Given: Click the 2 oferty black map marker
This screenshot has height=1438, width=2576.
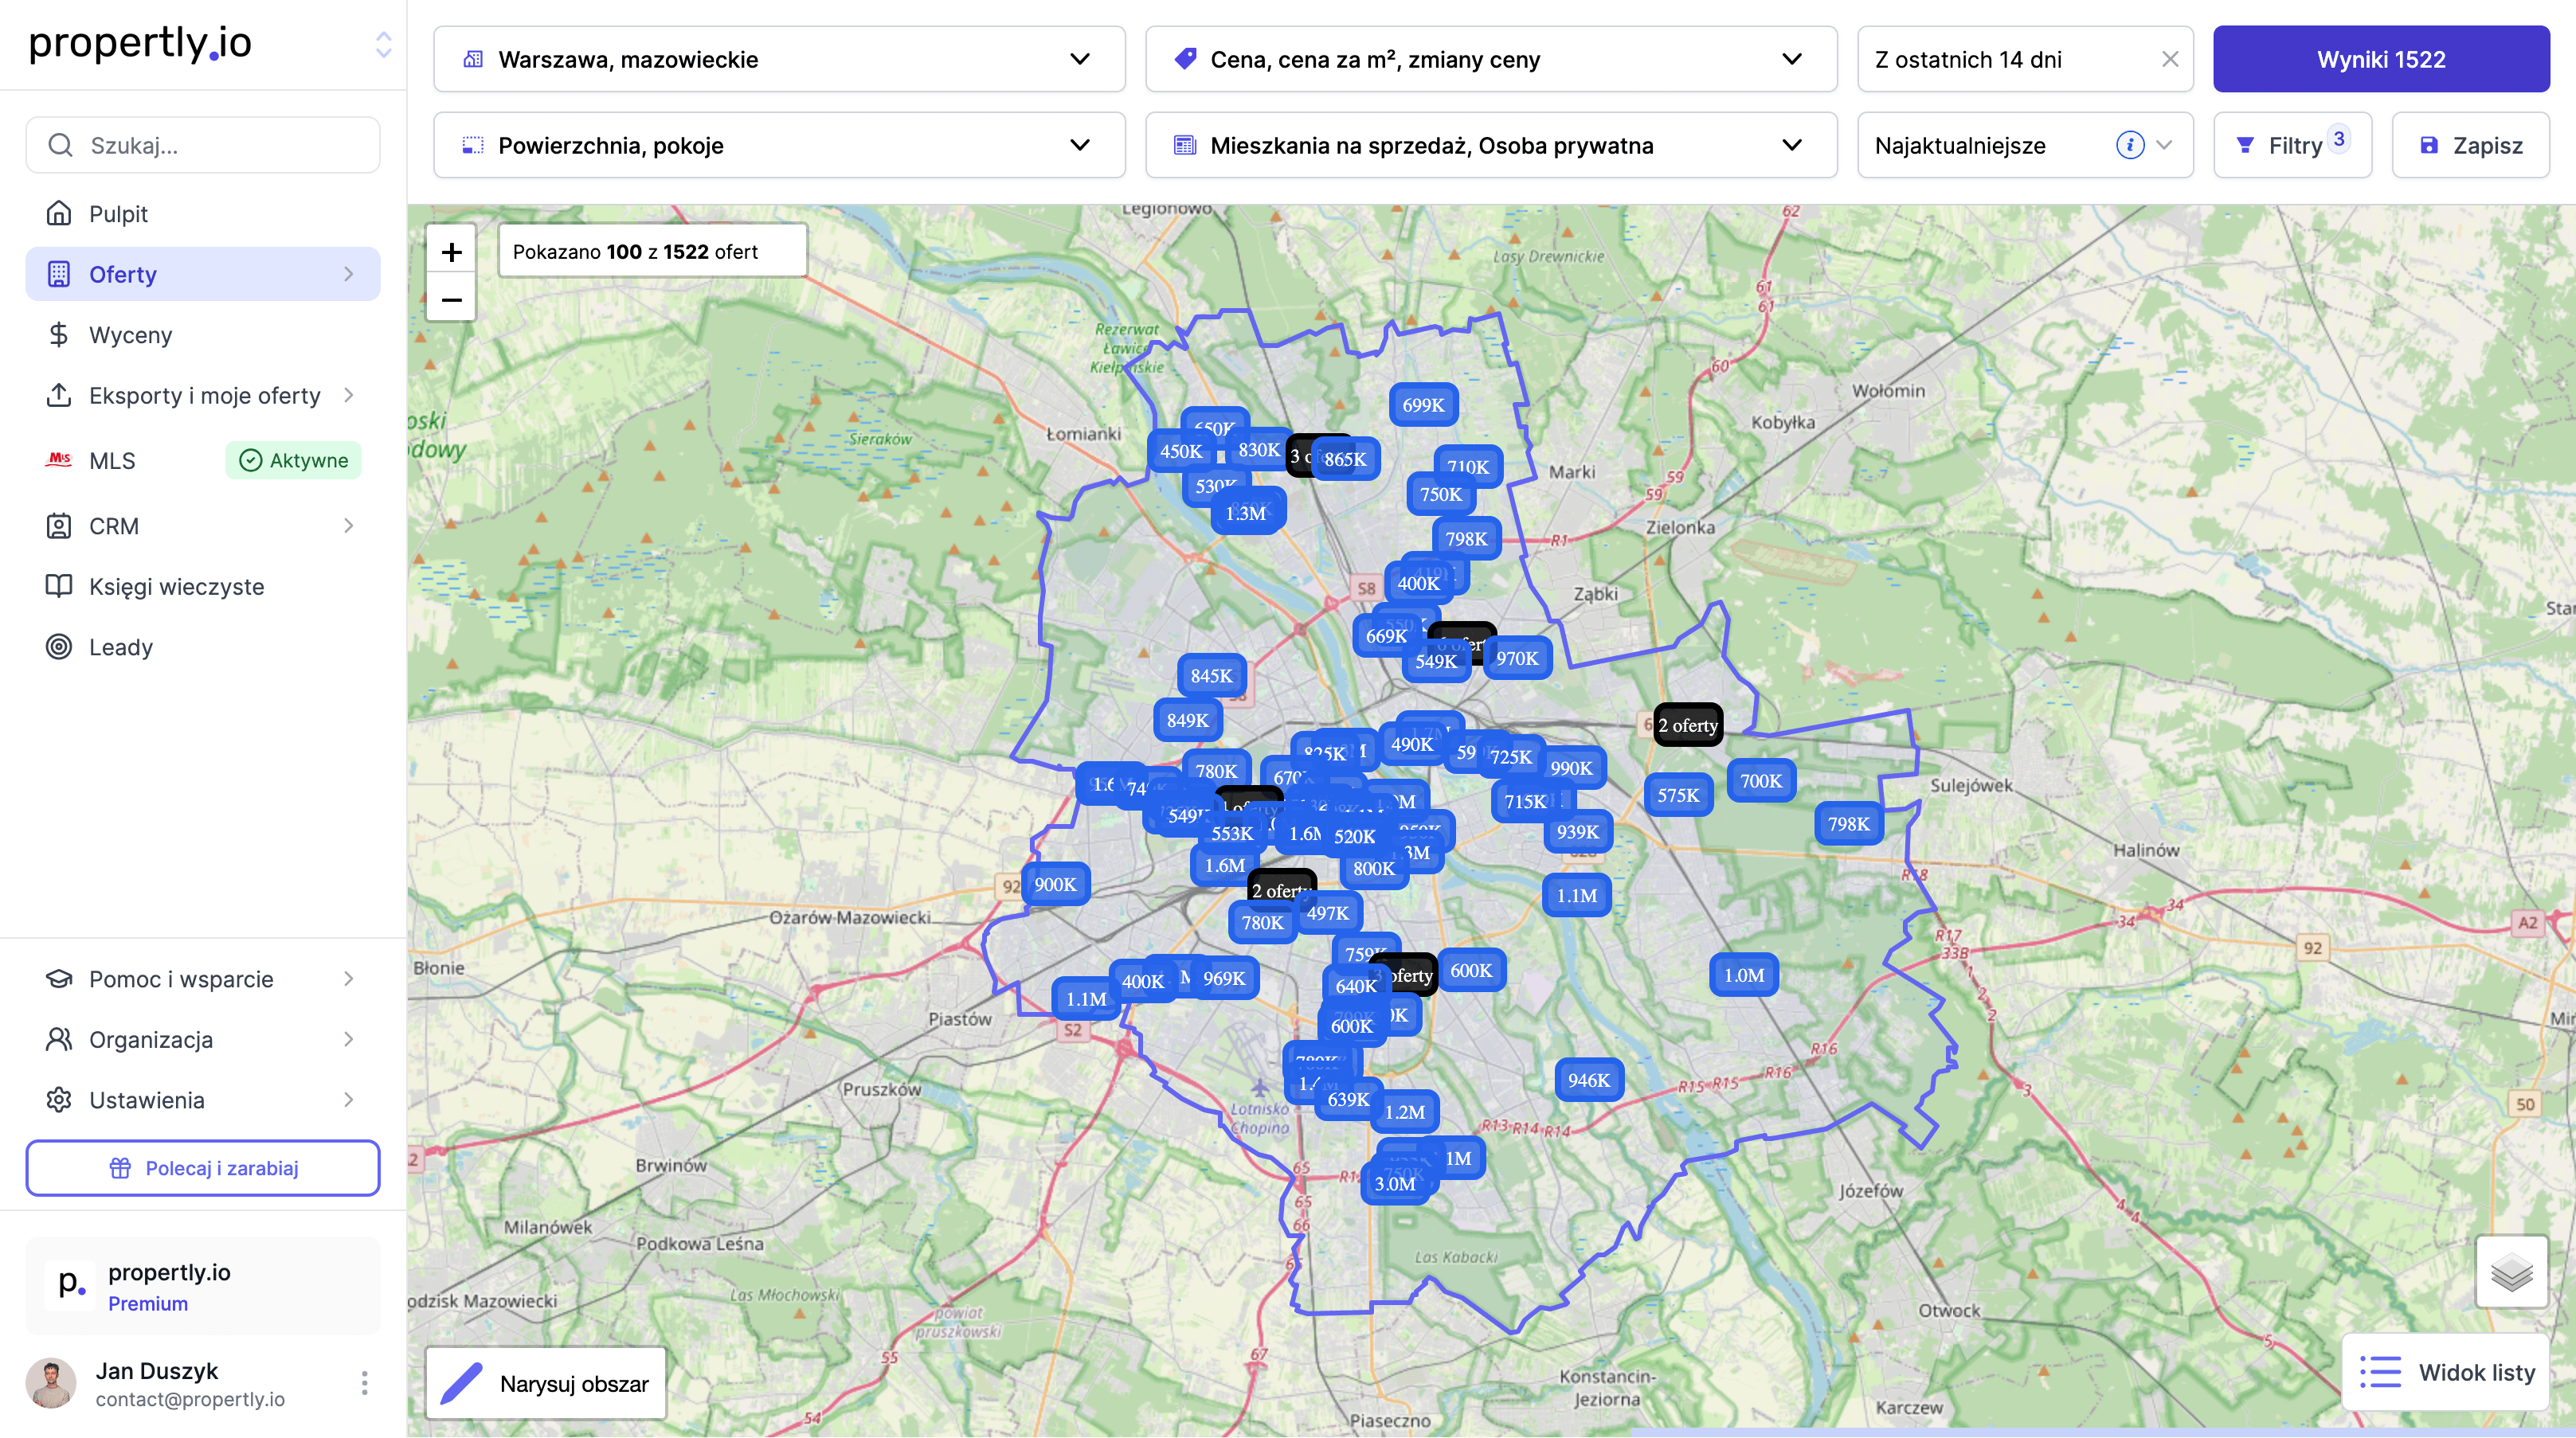Looking at the screenshot, I should [1687, 725].
